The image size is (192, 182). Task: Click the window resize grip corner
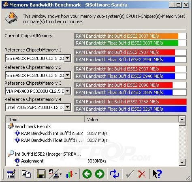(188, 178)
